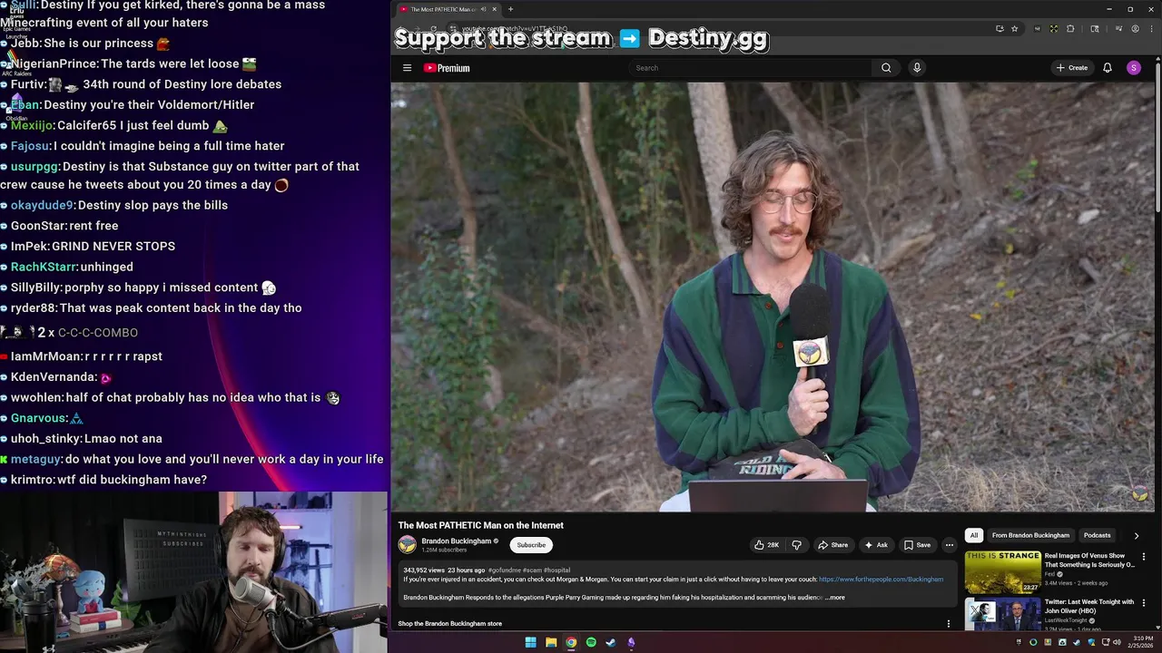Open the YouTube guide hamburger menu
Image resolution: width=1162 pixels, height=653 pixels.
[407, 68]
